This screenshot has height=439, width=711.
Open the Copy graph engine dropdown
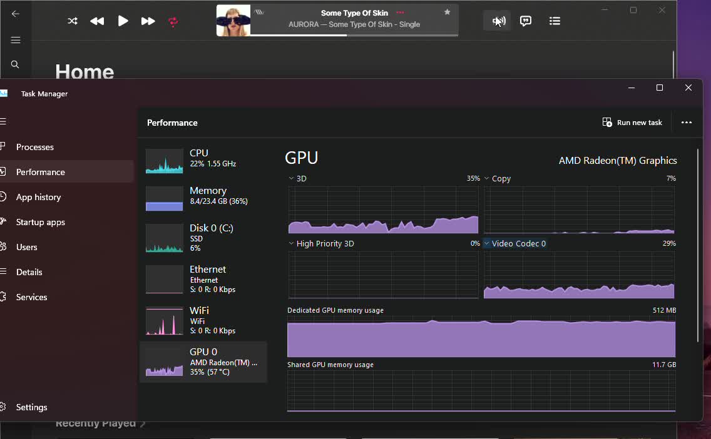tap(487, 178)
